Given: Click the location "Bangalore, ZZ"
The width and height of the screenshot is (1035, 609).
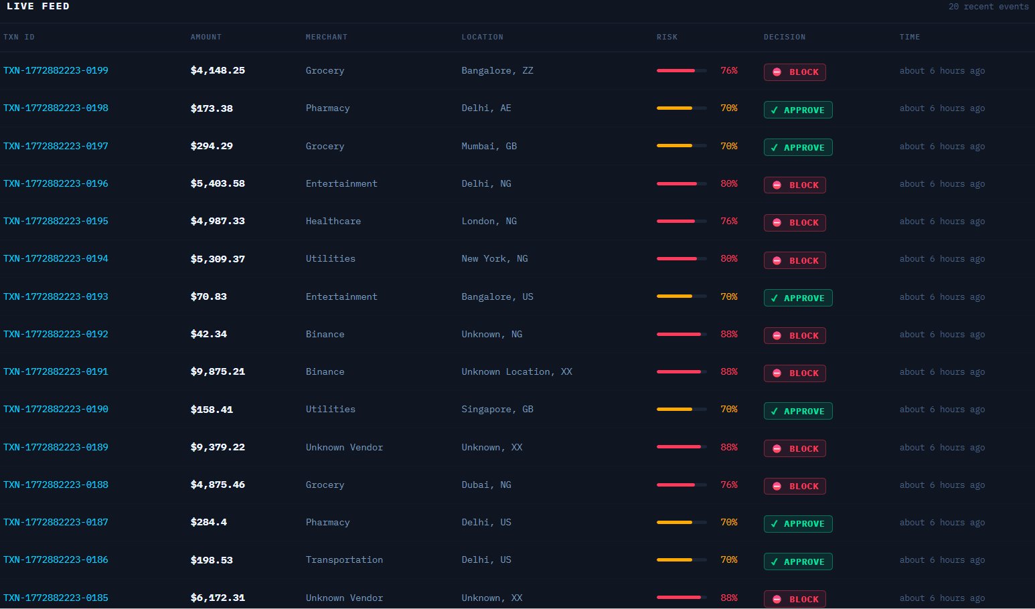Looking at the screenshot, I should [x=497, y=70].
